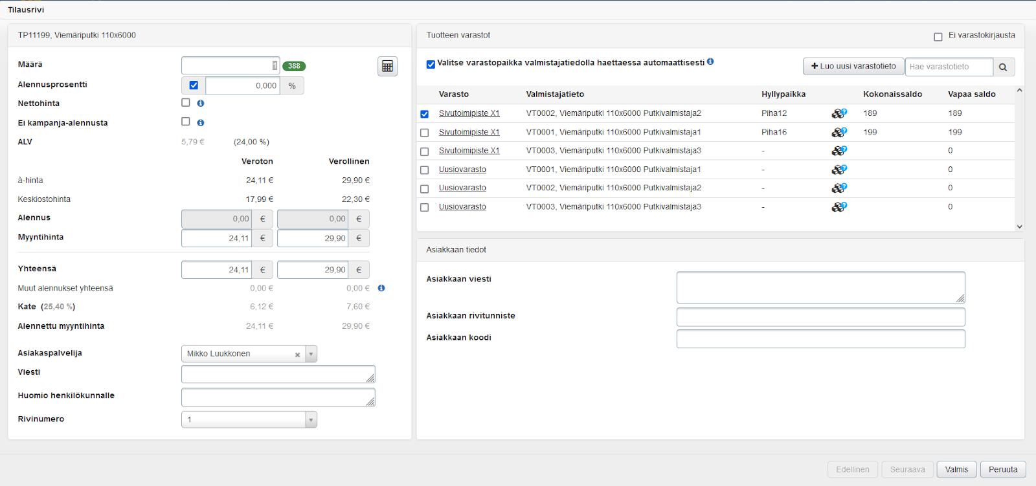The image size is (1036, 486).
Task: Expand the Asiakaspalvelija dropdown arrow
Action: point(311,354)
